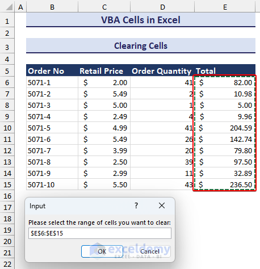Click total 82.00 cell
Image resolution: width=260 pixels, height=269 pixels.
pyautogui.click(x=225, y=82)
